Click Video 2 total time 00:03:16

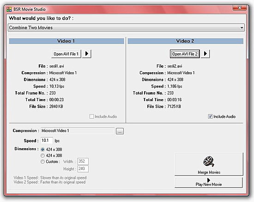(x=174, y=100)
